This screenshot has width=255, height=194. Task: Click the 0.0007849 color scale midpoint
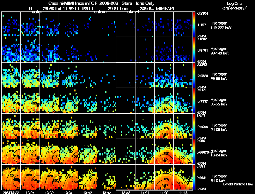205,152
